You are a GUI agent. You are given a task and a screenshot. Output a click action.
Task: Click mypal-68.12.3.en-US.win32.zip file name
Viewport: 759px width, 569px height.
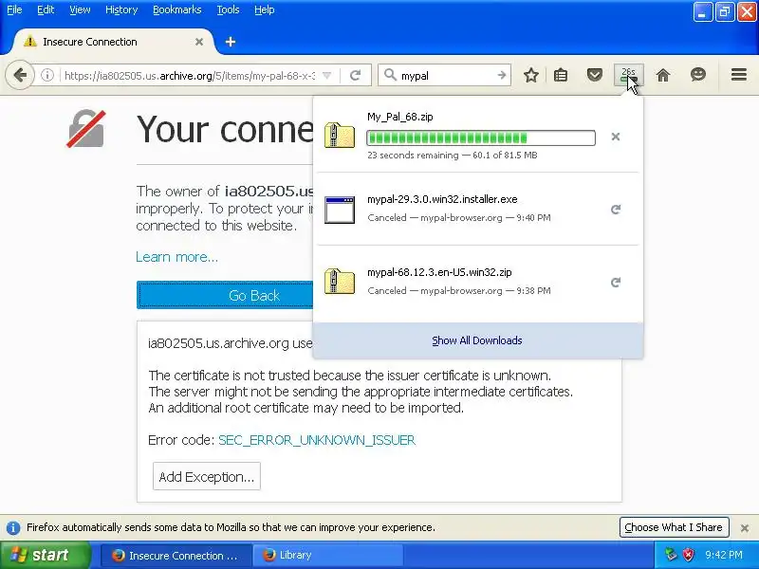coord(439,272)
